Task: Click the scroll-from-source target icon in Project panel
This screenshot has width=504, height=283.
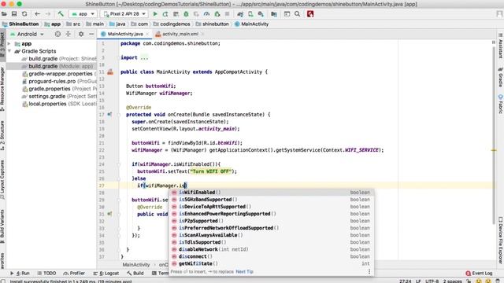Action: pos(57,34)
